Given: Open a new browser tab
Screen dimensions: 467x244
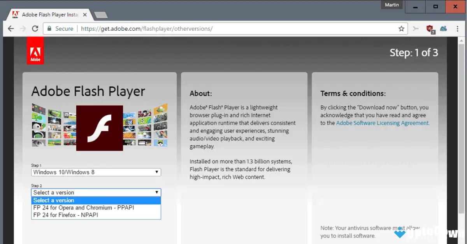Looking at the screenshot, I should [100, 14].
